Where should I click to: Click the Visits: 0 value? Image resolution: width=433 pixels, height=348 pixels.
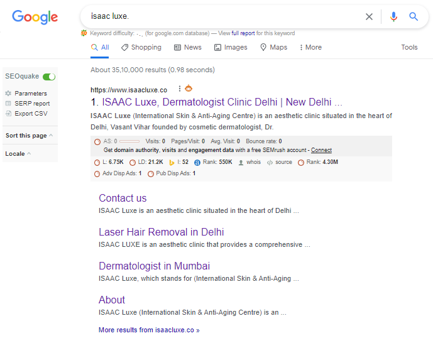tap(155, 141)
